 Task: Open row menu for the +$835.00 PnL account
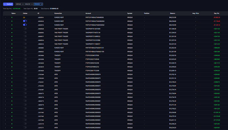[5, 52]
